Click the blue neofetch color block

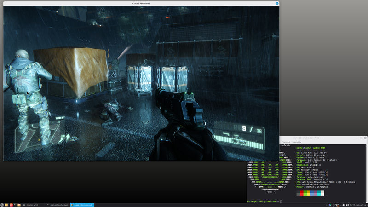coord(312,193)
